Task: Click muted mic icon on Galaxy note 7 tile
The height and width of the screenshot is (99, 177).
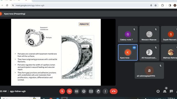Action: tap(134, 29)
